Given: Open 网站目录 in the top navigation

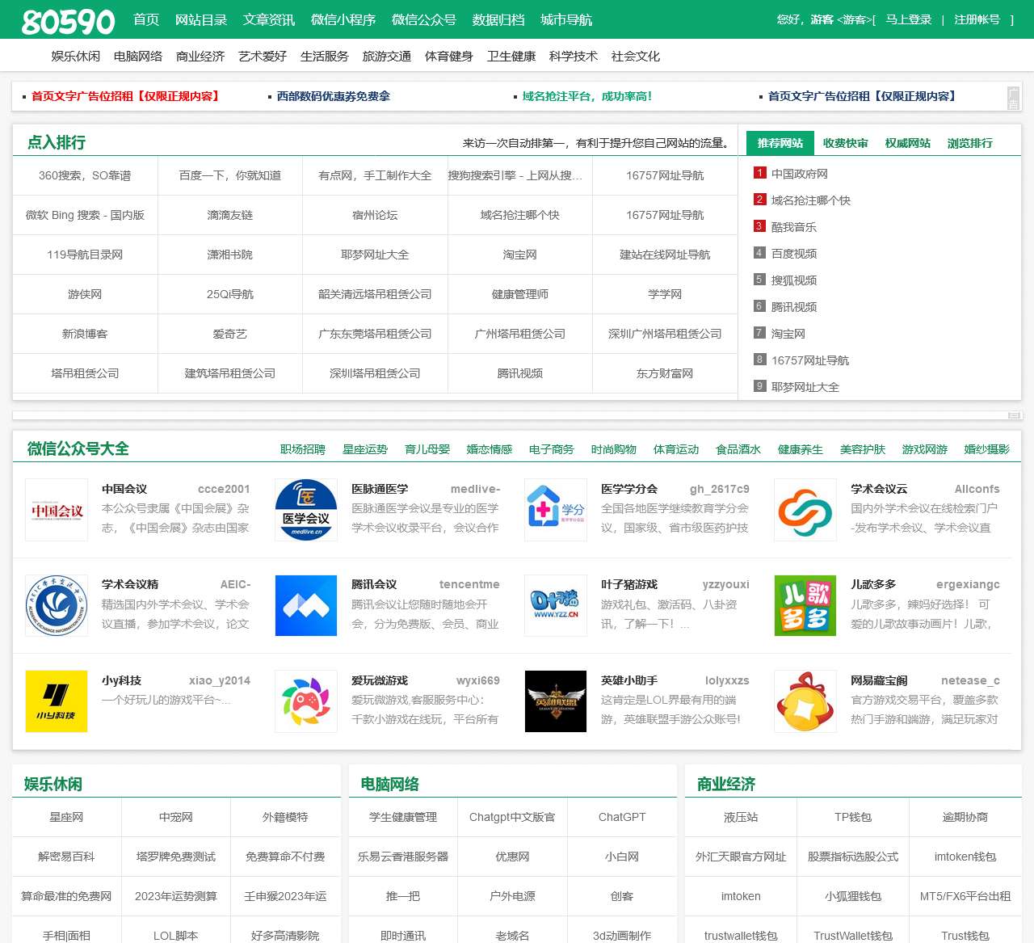Looking at the screenshot, I should (x=201, y=19).
